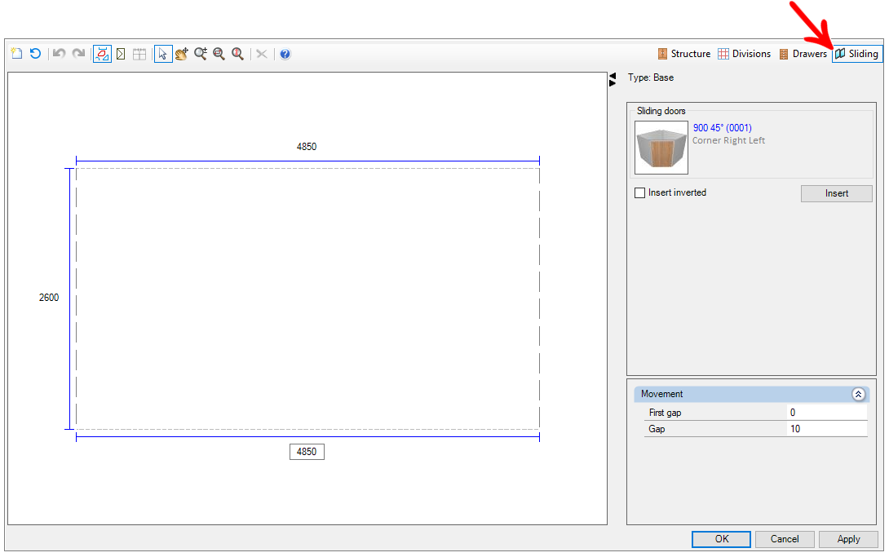The height and width of the screenshot is (557, 889).
Task: Click the blue Refresh arrow icon
Action: 35,54
